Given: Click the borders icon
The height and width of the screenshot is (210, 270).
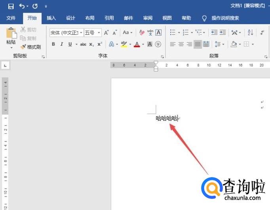Looking at the screenshot, I should pyautogui.click(x=246, y=44).
